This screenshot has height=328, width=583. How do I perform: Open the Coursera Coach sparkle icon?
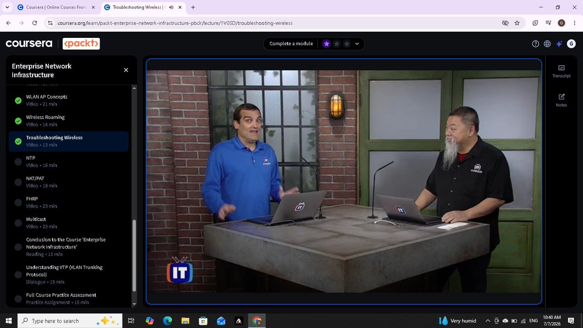click(559, 44)
